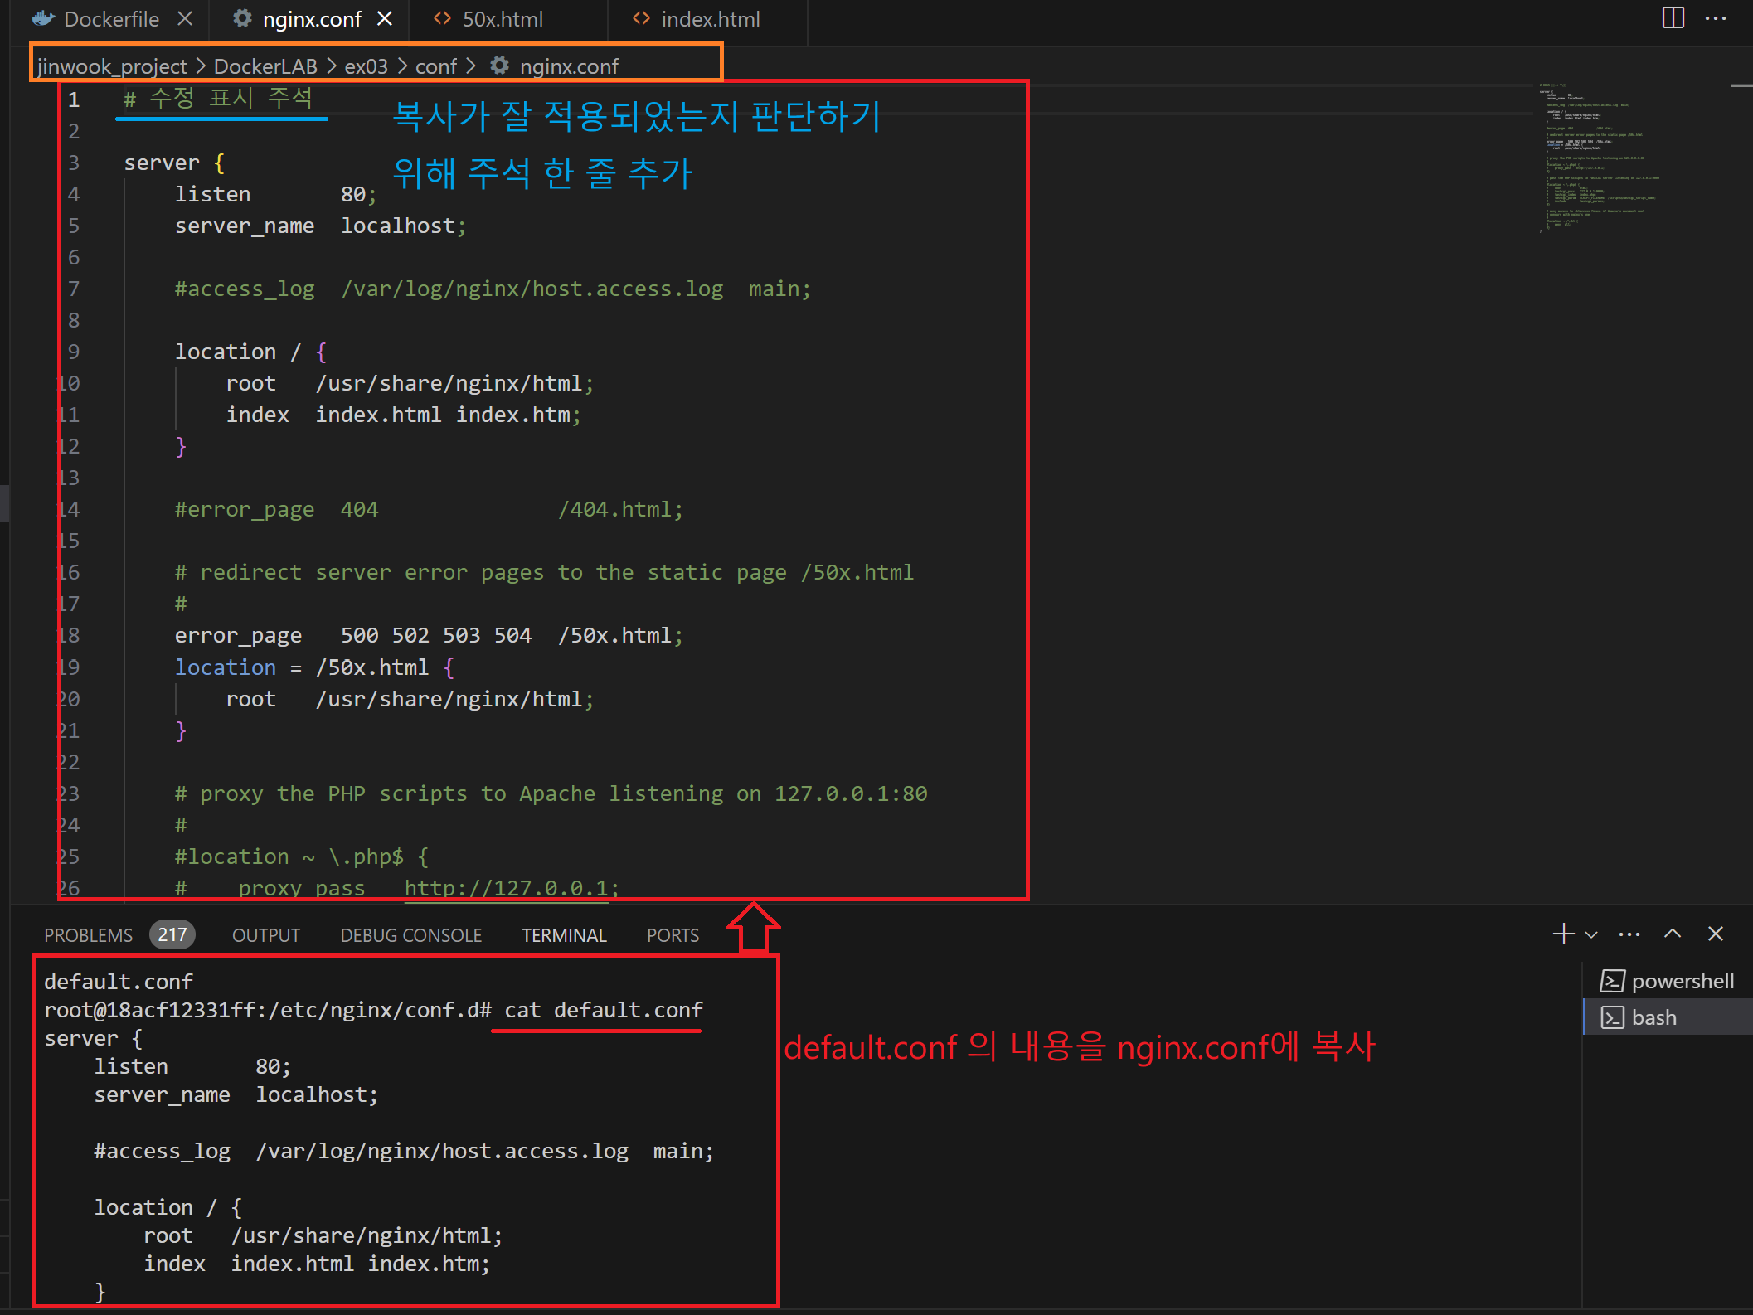Open the terminal panel ellipsis actions menu
The width and height of the screenshot is (1753, 1315).
(1629, 934)
